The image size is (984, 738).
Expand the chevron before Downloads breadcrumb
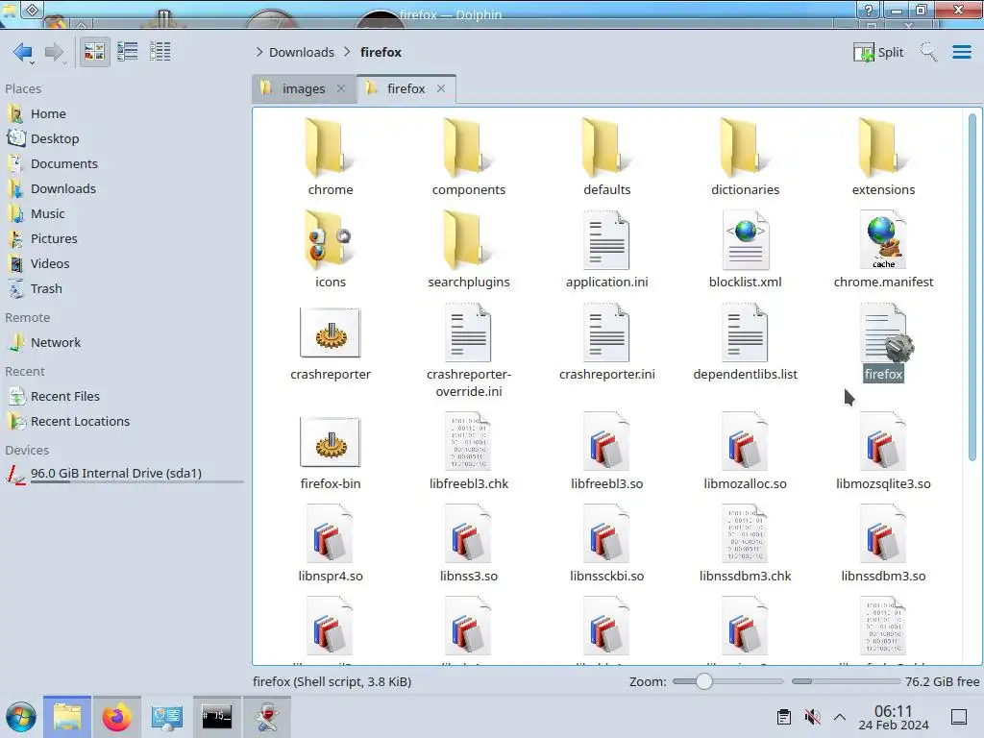tap(259, 52)
